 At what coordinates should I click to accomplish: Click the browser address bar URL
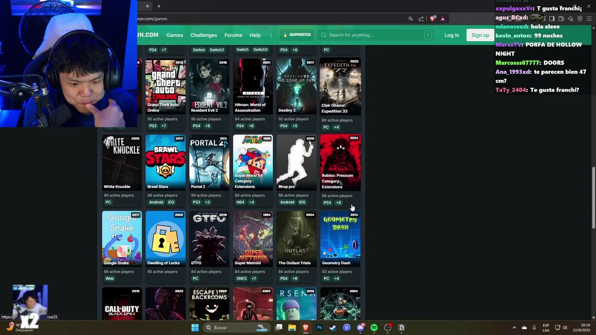tap(152, 19)
